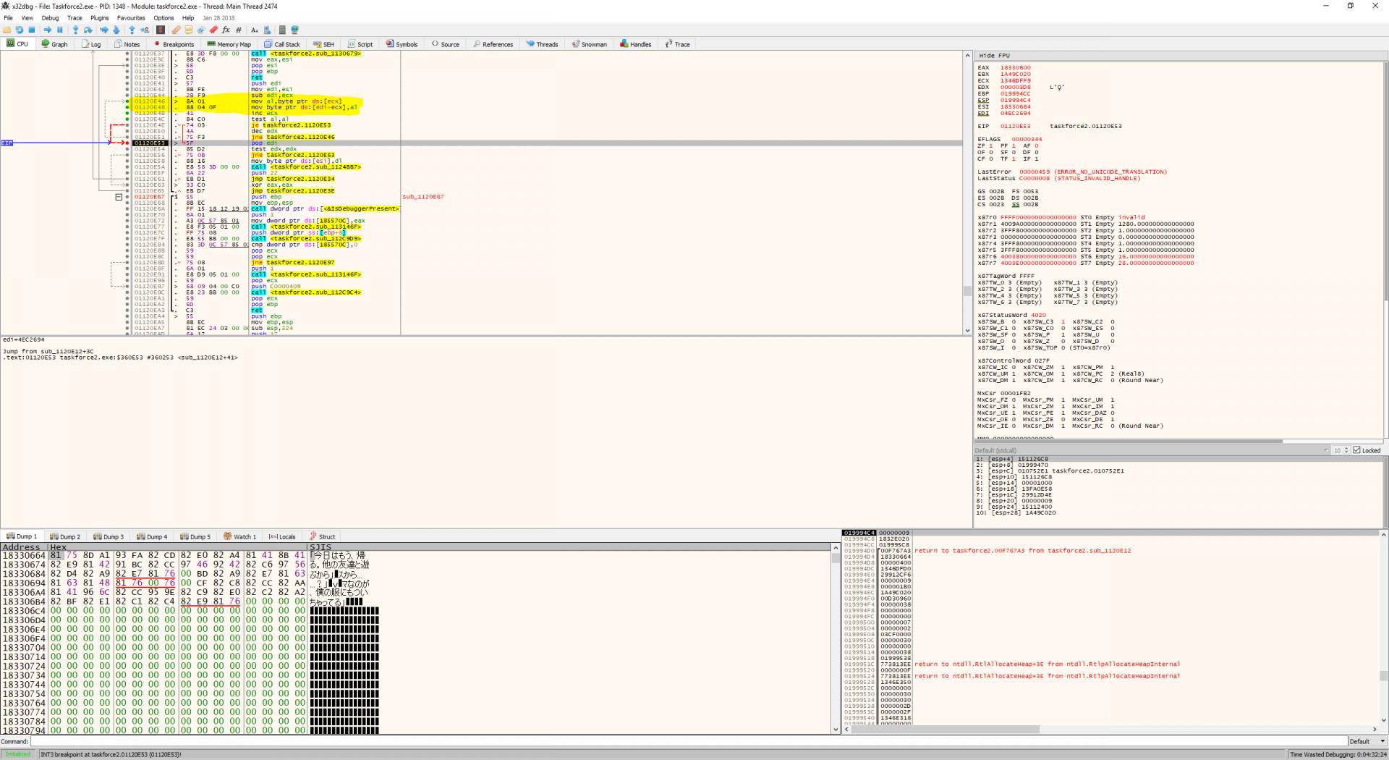Screen dimensions: 1389x760
Task: Open the Plugins menu
Action: (x=100, y=18)
